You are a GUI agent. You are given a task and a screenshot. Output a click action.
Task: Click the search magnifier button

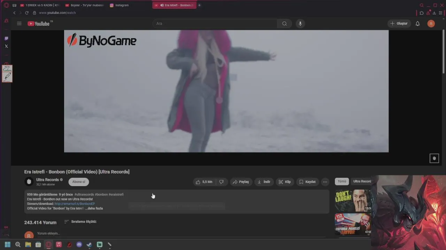click(x=284, y=24)
